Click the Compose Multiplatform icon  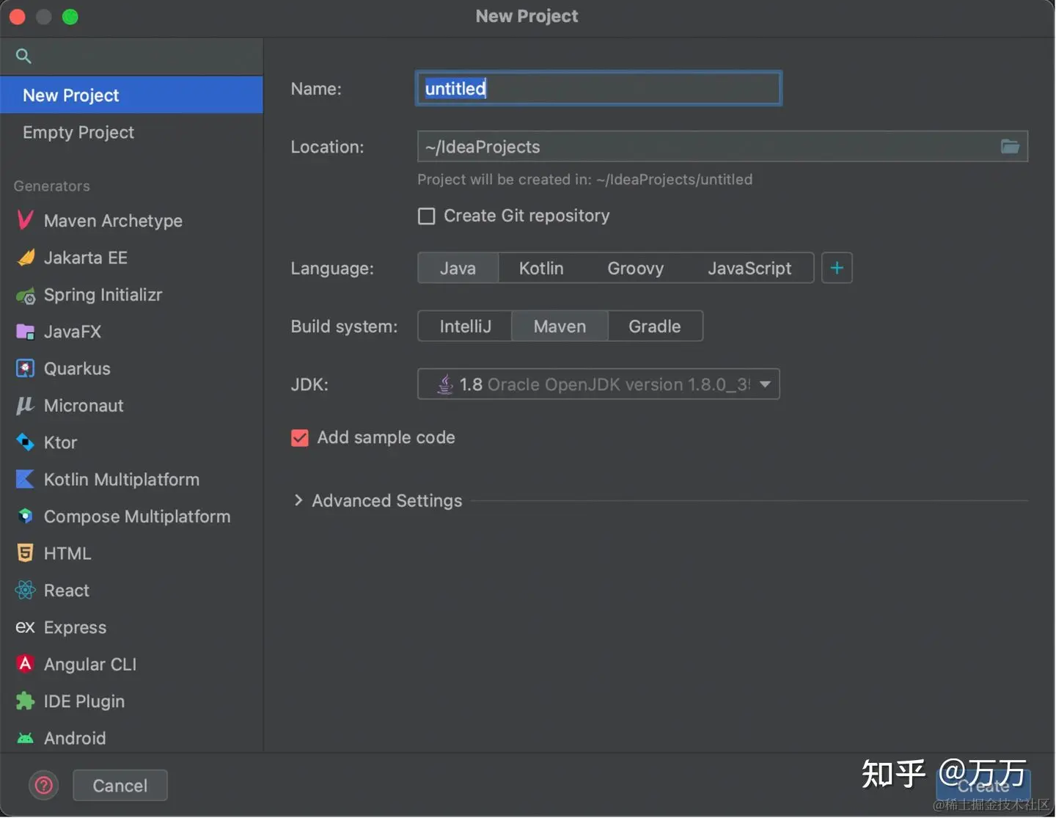[x=26, y=516]
